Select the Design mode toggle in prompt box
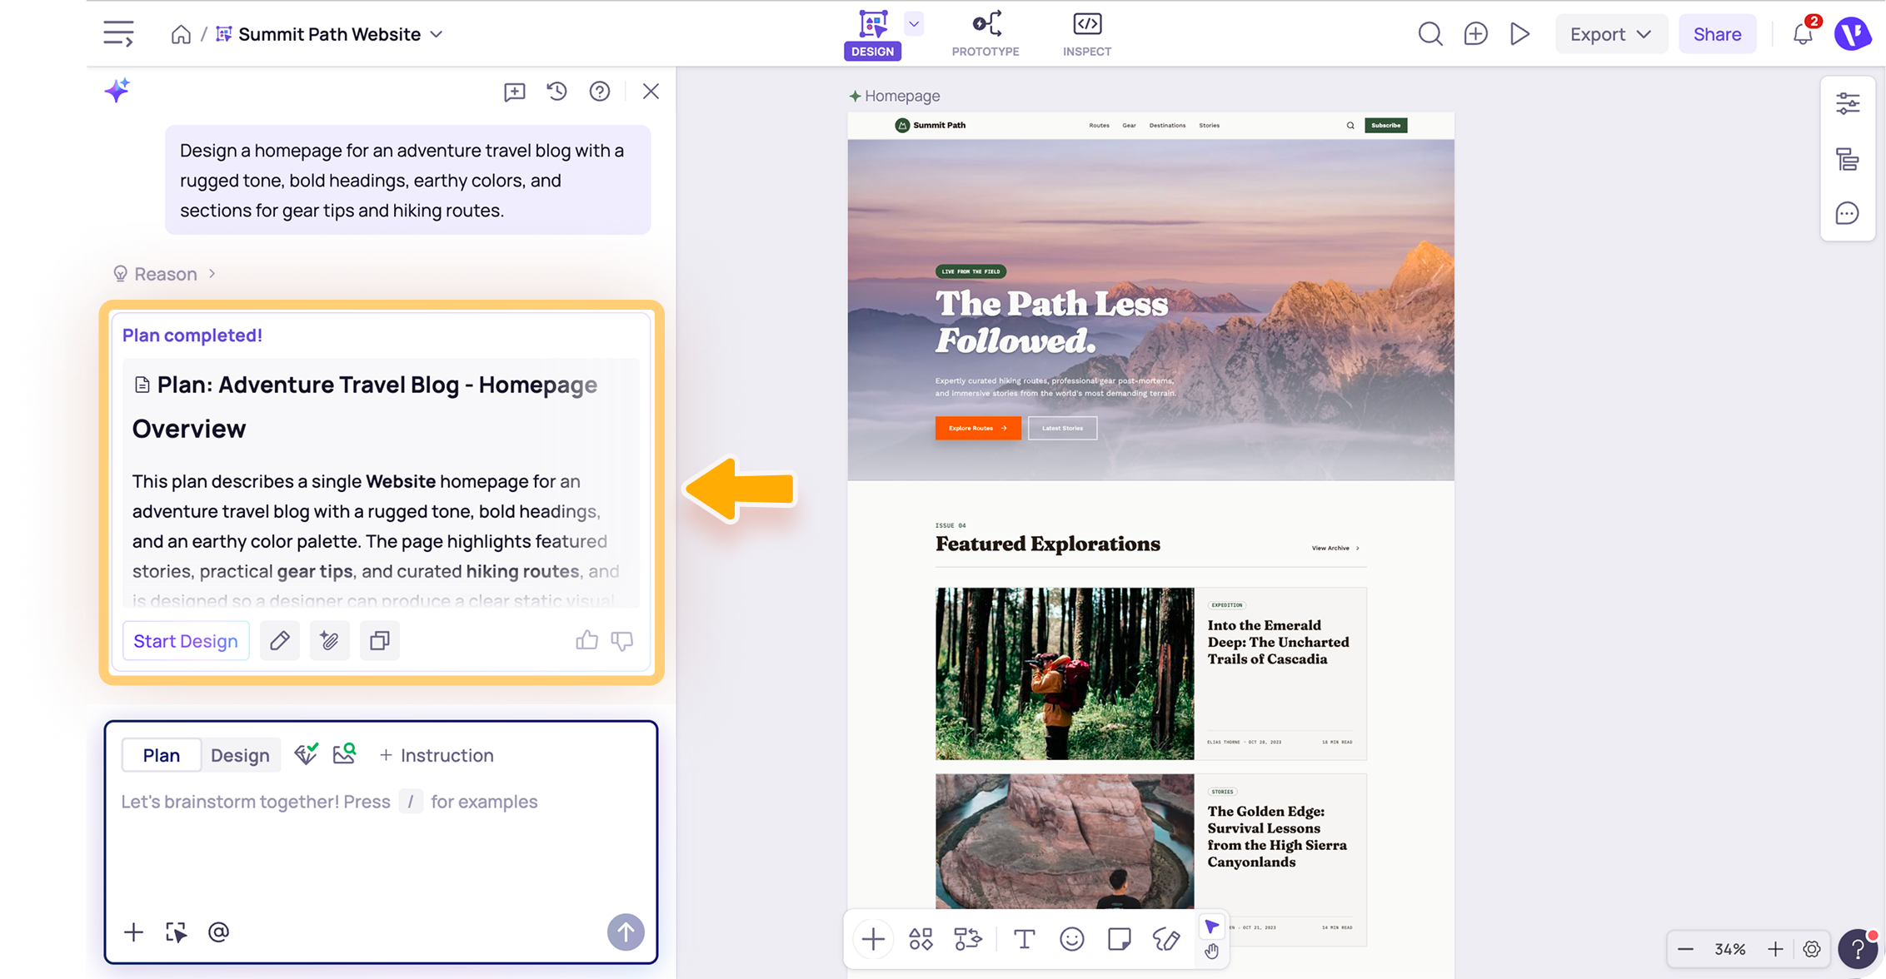The image size is (1886, 979). pyautogui.click(x=240, y=755)
